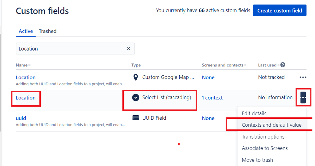315x166 pixels.
Task: Switch to the Trashed tab
Action: tap(48, 31)
